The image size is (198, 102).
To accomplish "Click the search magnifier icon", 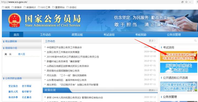I will pyautogui.click(x=195, y=41).
